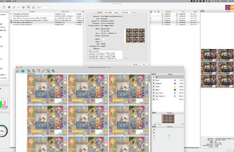Click the magnifier search icon in main toolbar

coord(28,7)
